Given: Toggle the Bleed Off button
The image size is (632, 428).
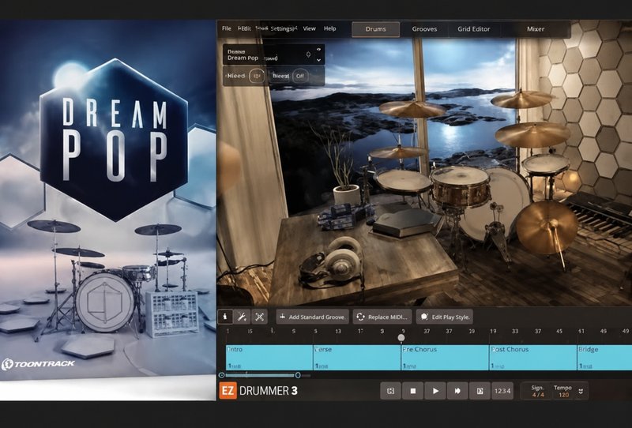Looking at the screenshot, I should [x=300, y=76].
